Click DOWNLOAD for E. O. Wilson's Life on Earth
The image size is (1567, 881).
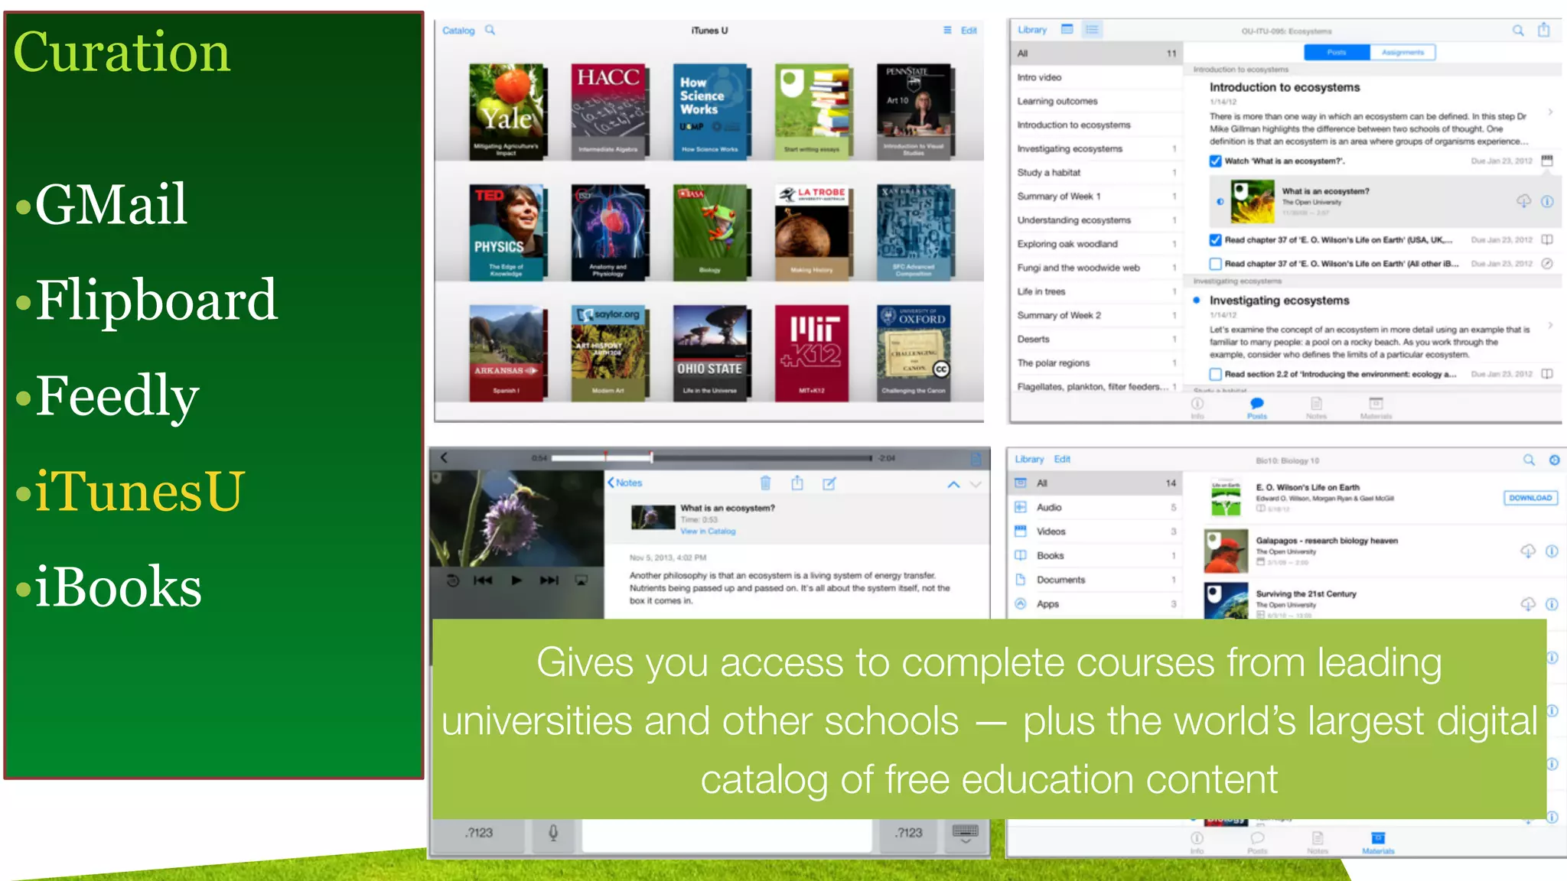pos(1530,498)
